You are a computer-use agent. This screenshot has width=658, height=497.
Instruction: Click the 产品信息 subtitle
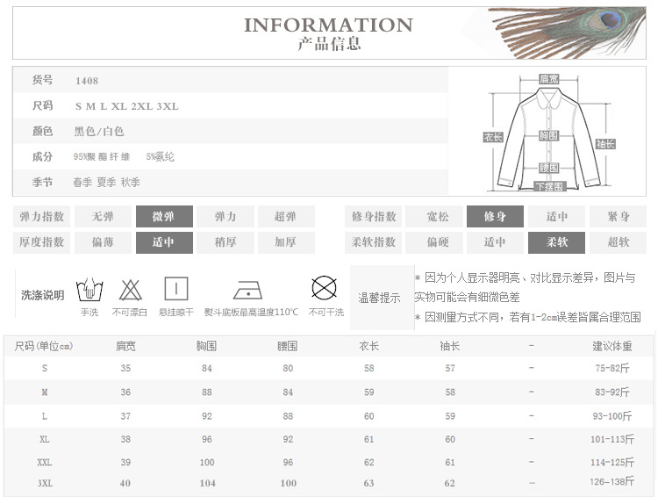pyautogui.click(x=329, y=44)
